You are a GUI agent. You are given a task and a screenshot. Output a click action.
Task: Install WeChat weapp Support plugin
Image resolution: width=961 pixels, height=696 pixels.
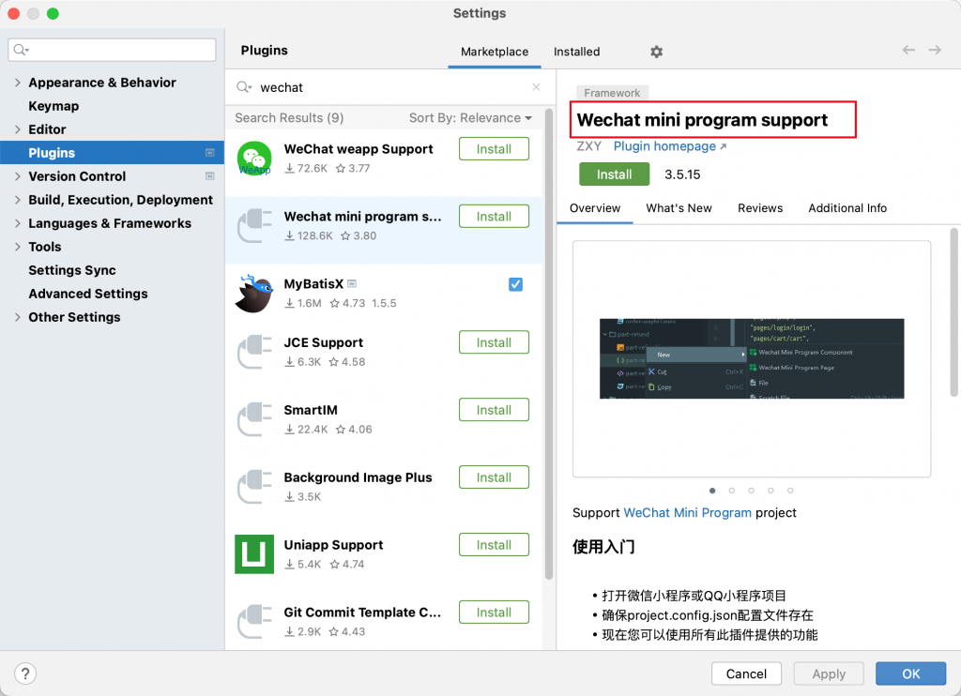point(494,149)
